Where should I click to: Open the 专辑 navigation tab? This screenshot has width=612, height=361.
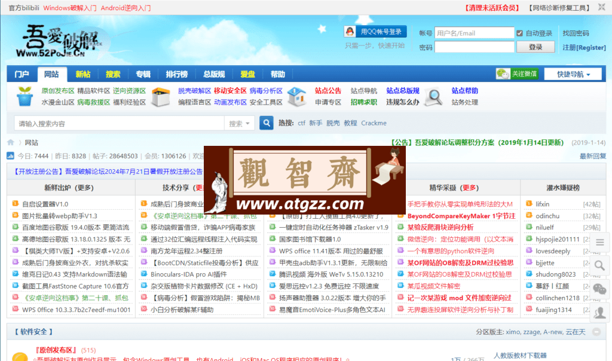pyautogui.click(x=143, y=74)
